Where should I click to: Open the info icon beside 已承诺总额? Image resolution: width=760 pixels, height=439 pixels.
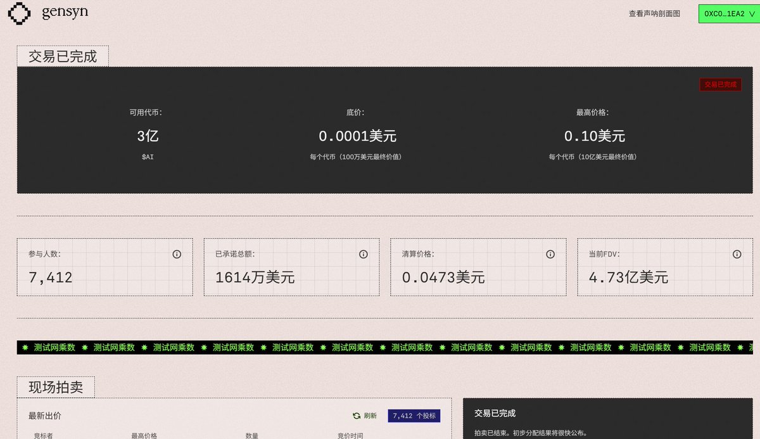point(364,254)
